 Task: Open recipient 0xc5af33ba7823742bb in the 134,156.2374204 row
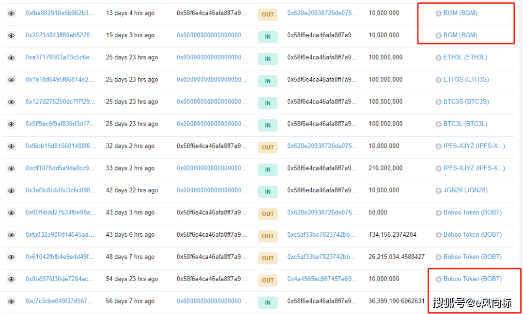pos(322,234)
